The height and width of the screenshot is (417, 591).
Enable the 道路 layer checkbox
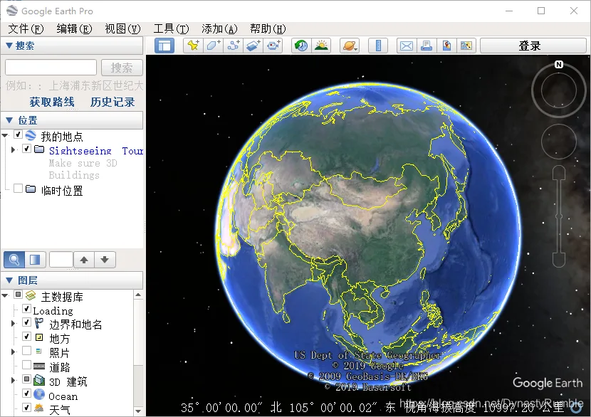tap(26, 364)
